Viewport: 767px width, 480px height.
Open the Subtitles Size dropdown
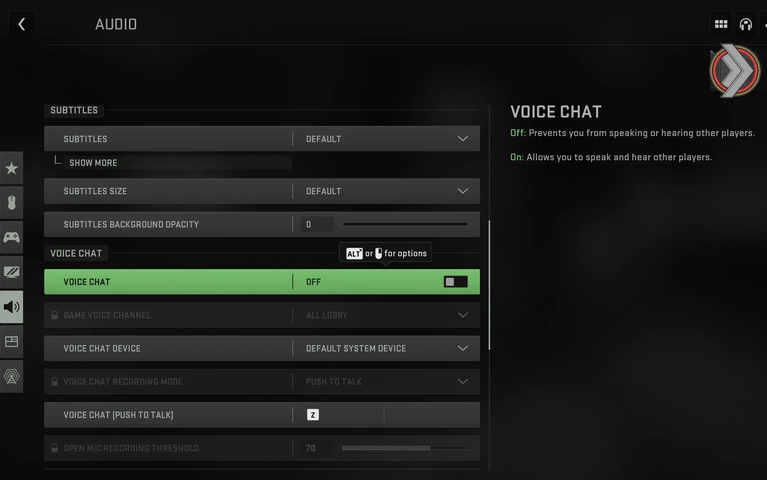click(x=386, y=191)
